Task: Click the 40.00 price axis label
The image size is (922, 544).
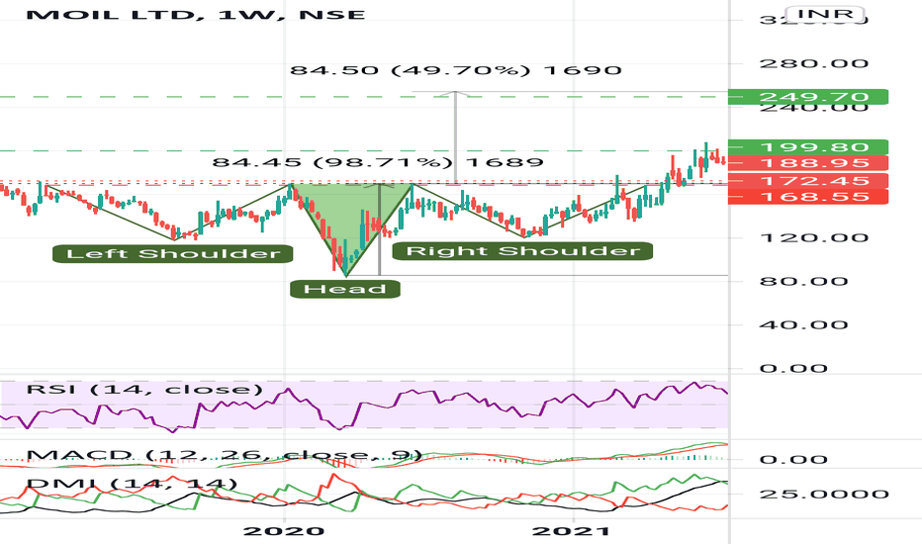Action: (x=803, y=324)
